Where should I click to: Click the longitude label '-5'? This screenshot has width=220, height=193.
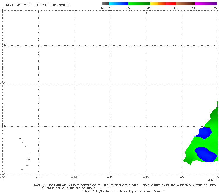[x=182, y=177]
